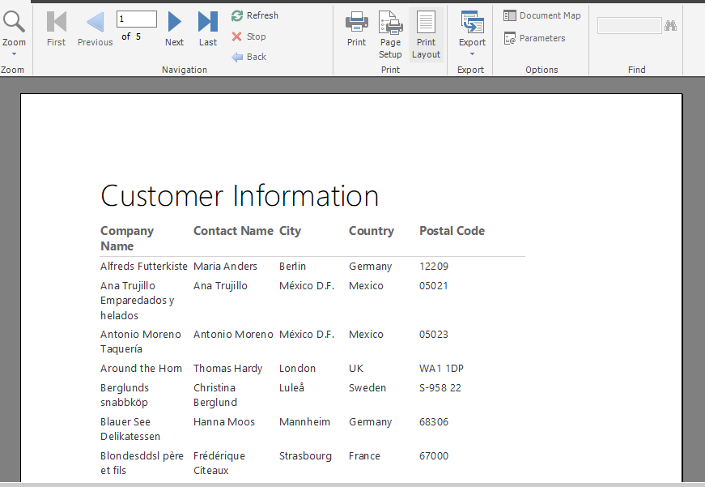Click the Export icon
This screenshot has height=487, width=705.
[x=472, y=23]
